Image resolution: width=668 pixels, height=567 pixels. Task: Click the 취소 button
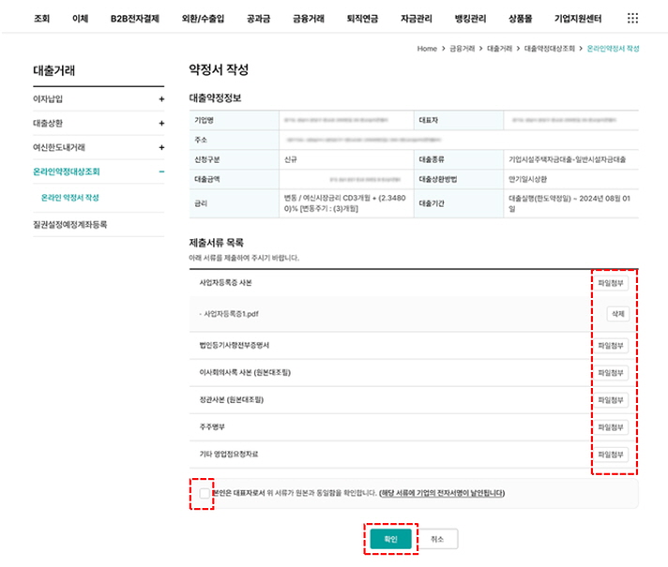[x=437, y=539]
